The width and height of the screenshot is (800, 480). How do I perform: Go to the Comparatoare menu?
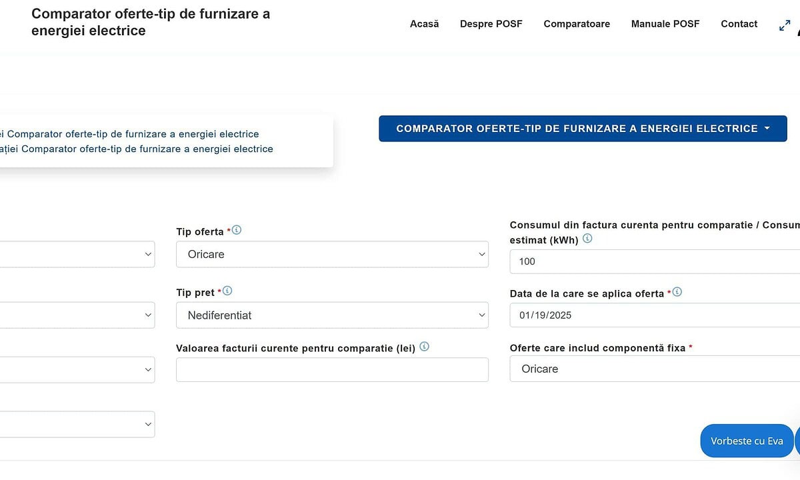tap(577, 24)
